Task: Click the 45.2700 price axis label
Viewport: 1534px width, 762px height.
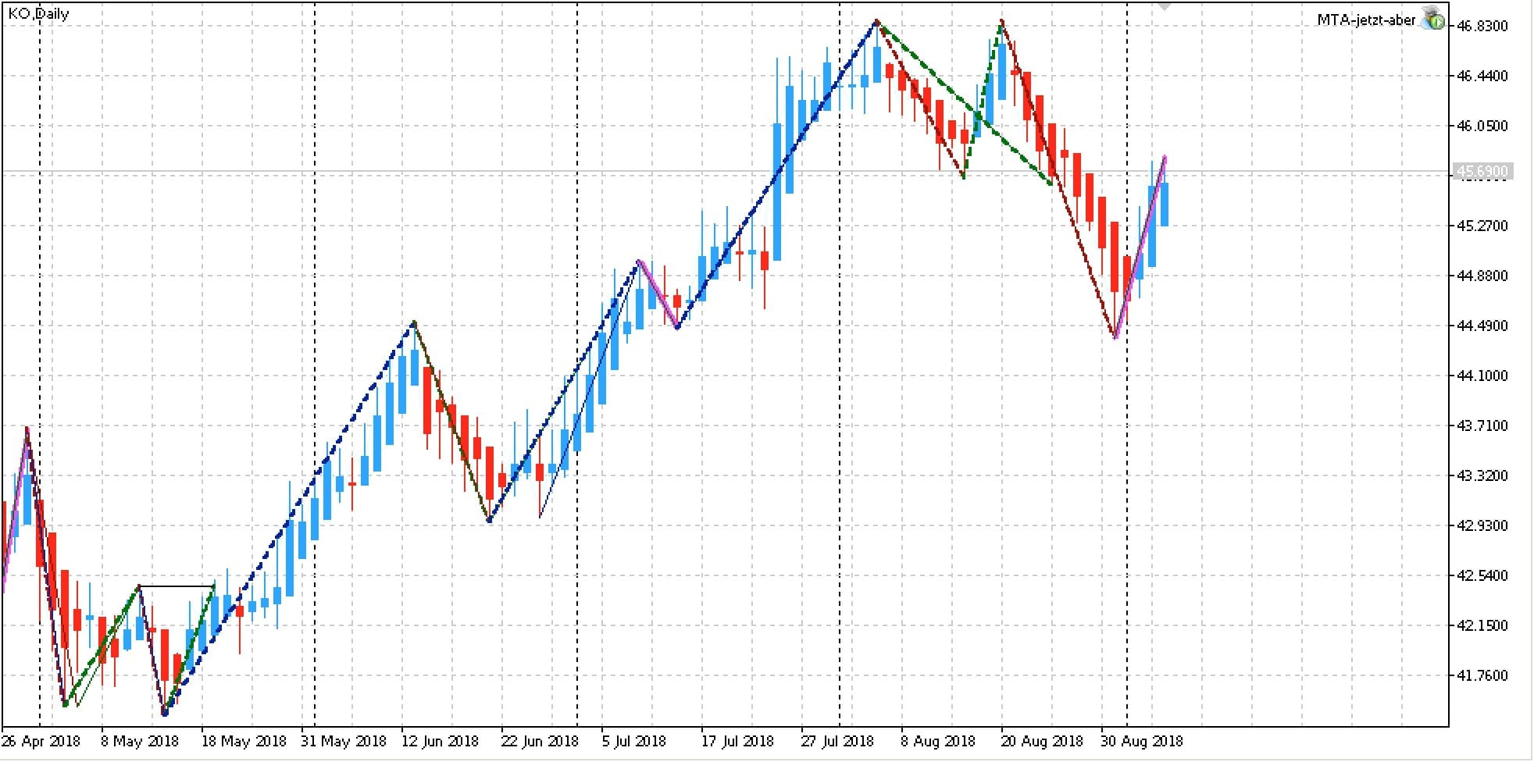Action: point(1482,226)
